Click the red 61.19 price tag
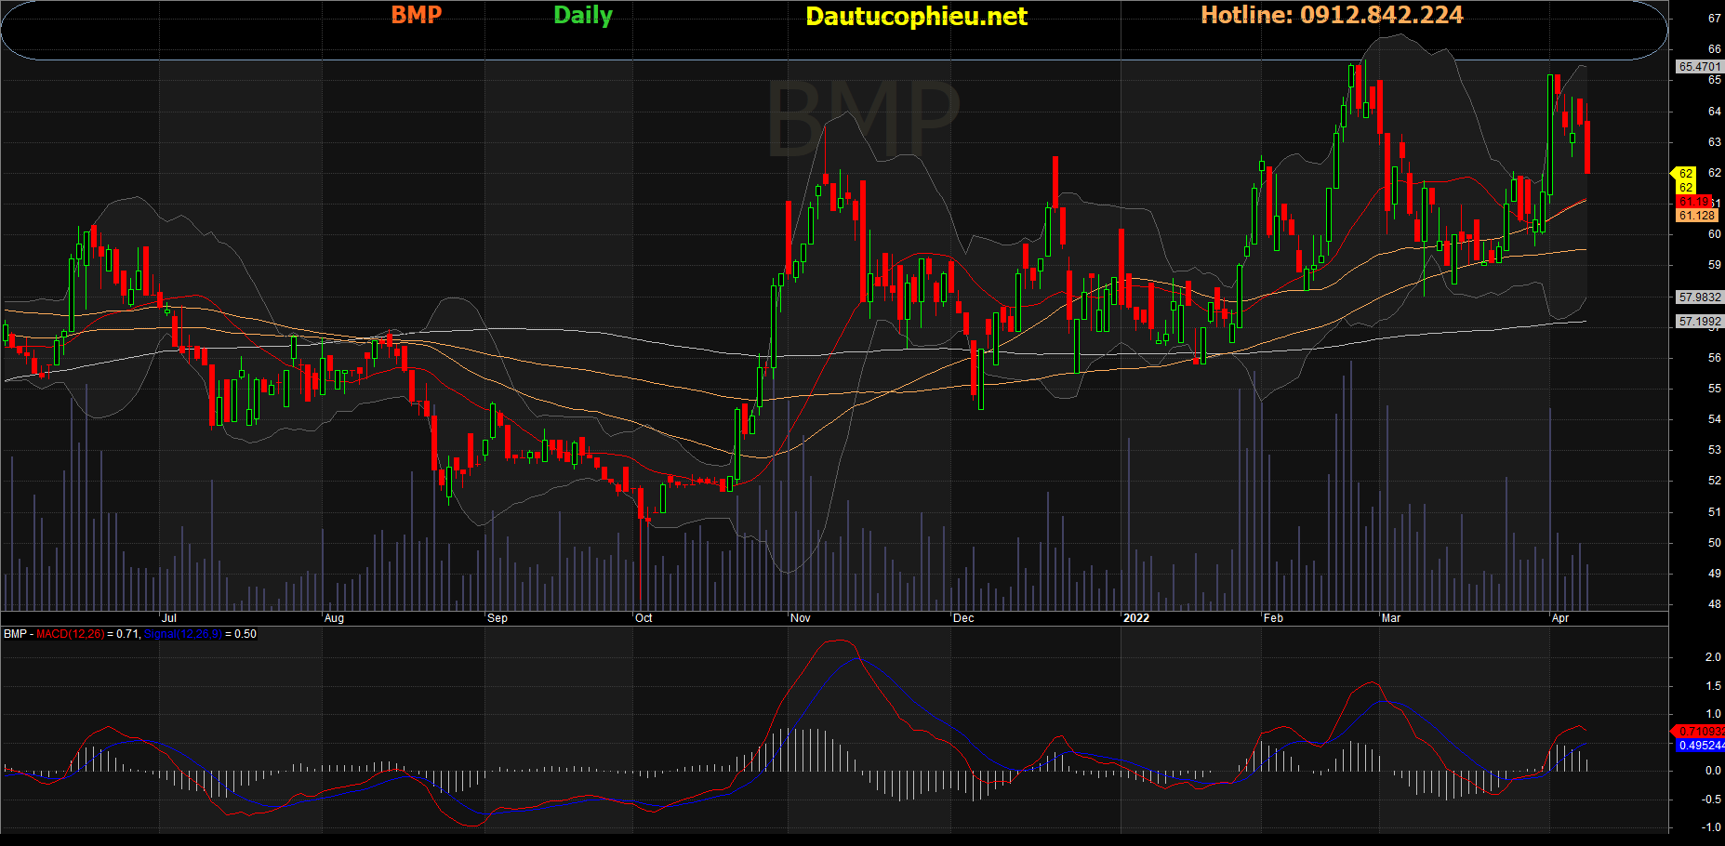This screenshot has width=1725, height=846. tap(1693, 202)
